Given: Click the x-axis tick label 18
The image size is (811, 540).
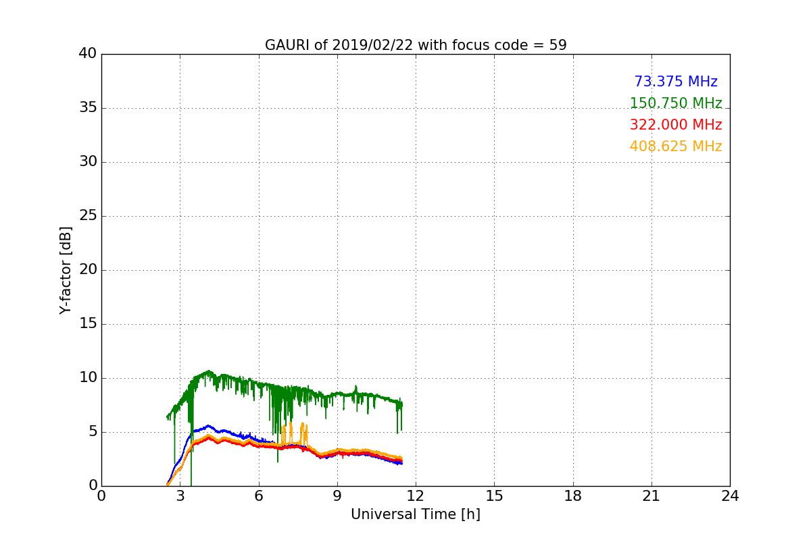Looking at the screenshot, I should (x=573, y=496).
